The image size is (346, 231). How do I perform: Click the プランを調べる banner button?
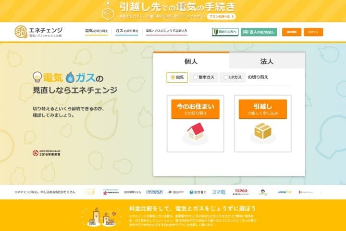(222, 16)
